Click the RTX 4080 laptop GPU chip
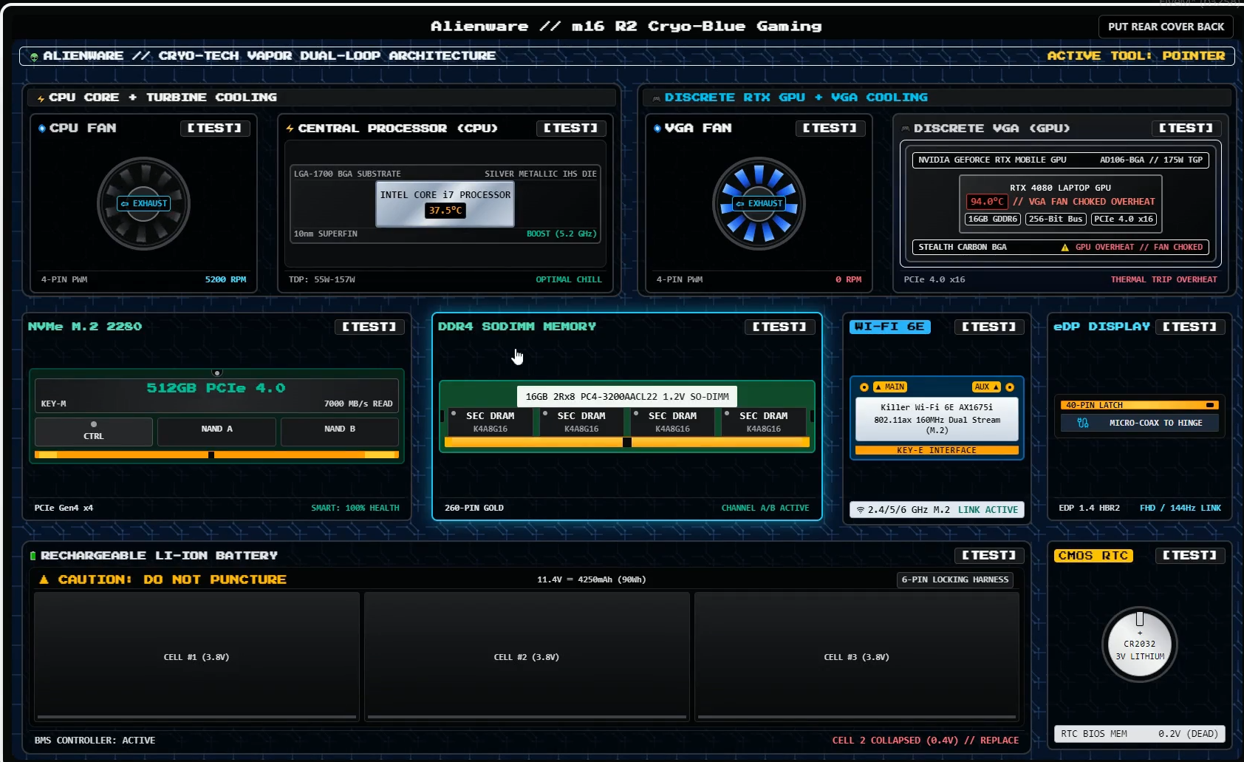Image resolution: width=1244 pixels, height=762 pixels. (1060, 203)
